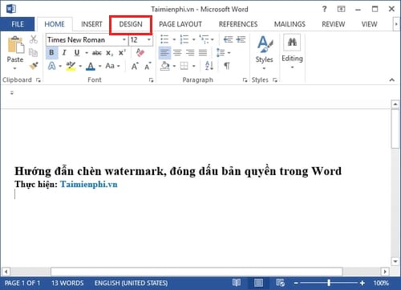Click the 13 WORDS count

tap(67, 283)
